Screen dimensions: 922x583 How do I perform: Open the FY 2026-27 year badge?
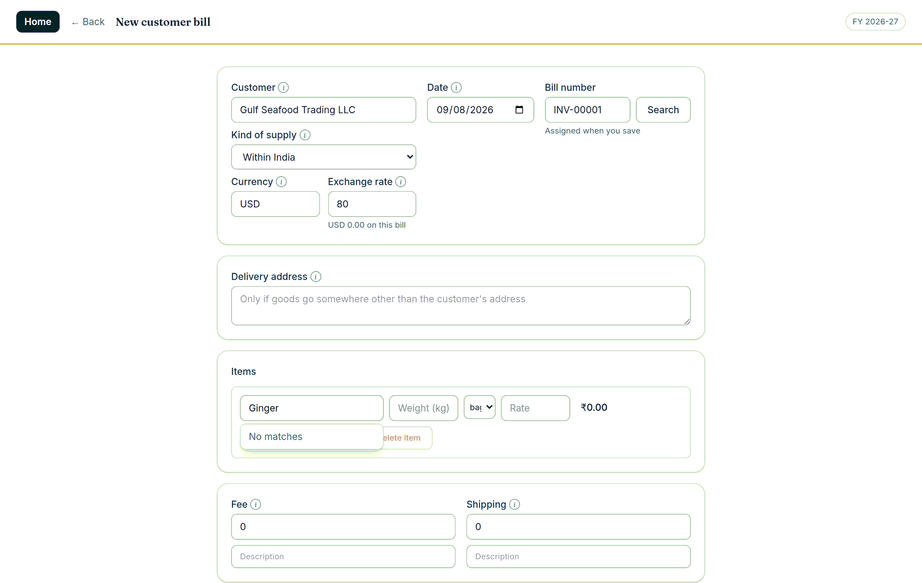(x=875, y=22)
